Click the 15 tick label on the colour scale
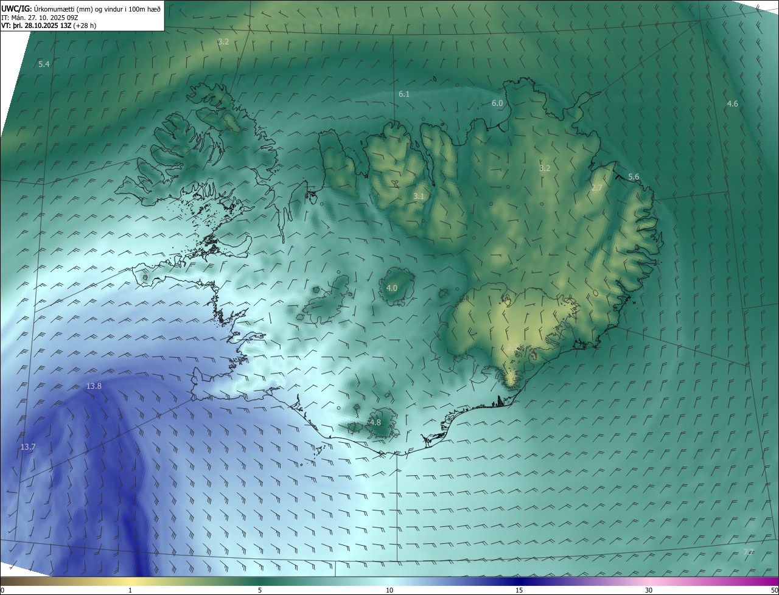The height and width of the screenshot is (595, 779). tap(519, 591)
